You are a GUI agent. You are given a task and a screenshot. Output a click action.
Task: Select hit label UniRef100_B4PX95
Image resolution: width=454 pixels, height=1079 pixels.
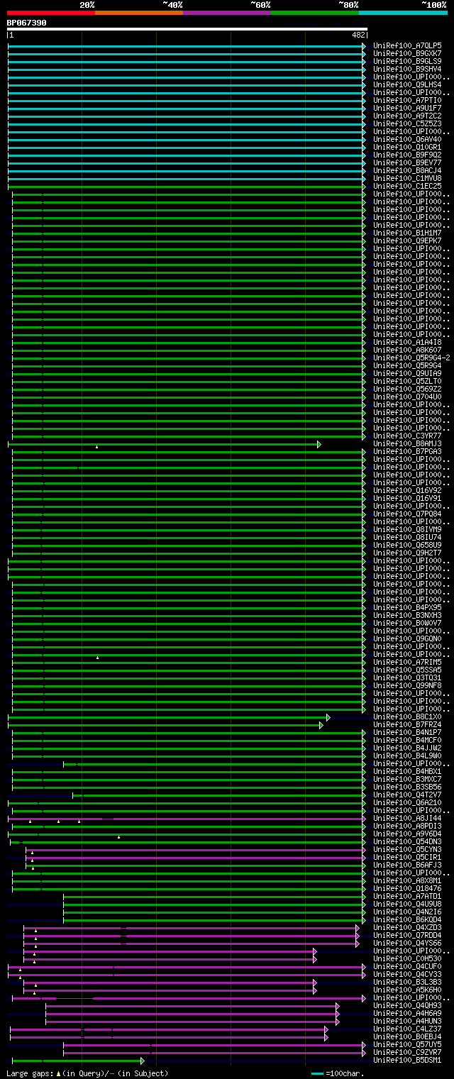407,607
